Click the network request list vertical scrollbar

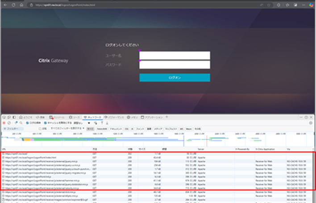click(314, 175)
